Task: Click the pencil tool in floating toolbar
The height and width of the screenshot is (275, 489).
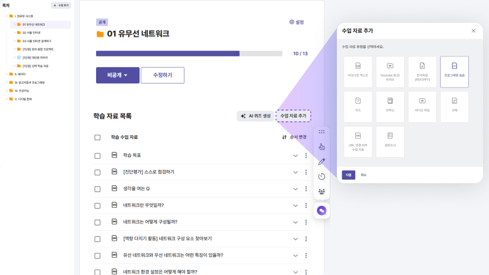Action: pos(322,161)
